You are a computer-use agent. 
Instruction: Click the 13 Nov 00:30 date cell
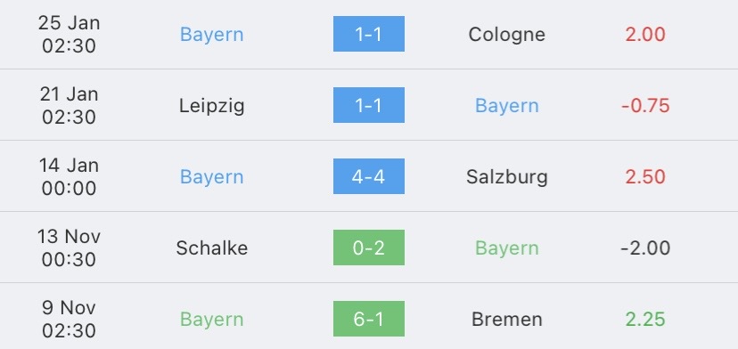click(x=70, y=248)
